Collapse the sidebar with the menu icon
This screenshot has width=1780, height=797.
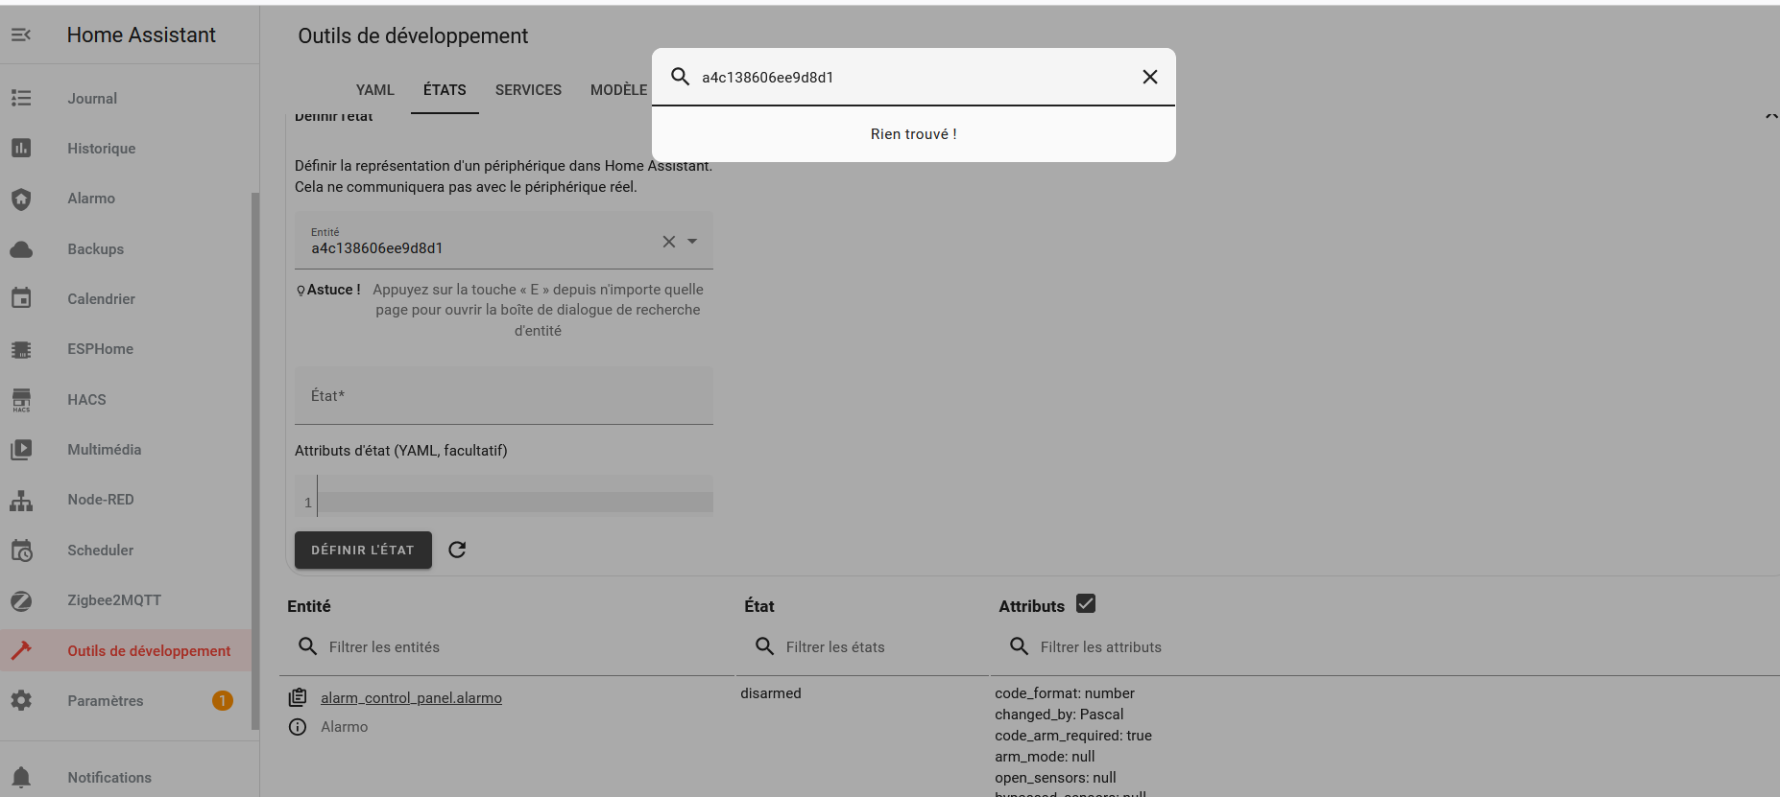coord(21,35)
